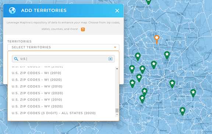Click the scrollbar thumb in territory list
The width and height of the screenshot is (212, 134).
tap(117, 111)
